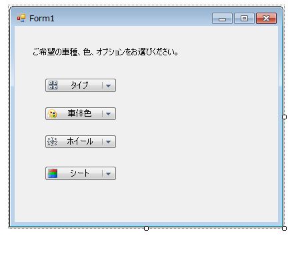This screenshot has height=254, width=306.
Task: Click the bottom-edge form sizing handle
Action: pyautogui.click(x=146, y=228)
